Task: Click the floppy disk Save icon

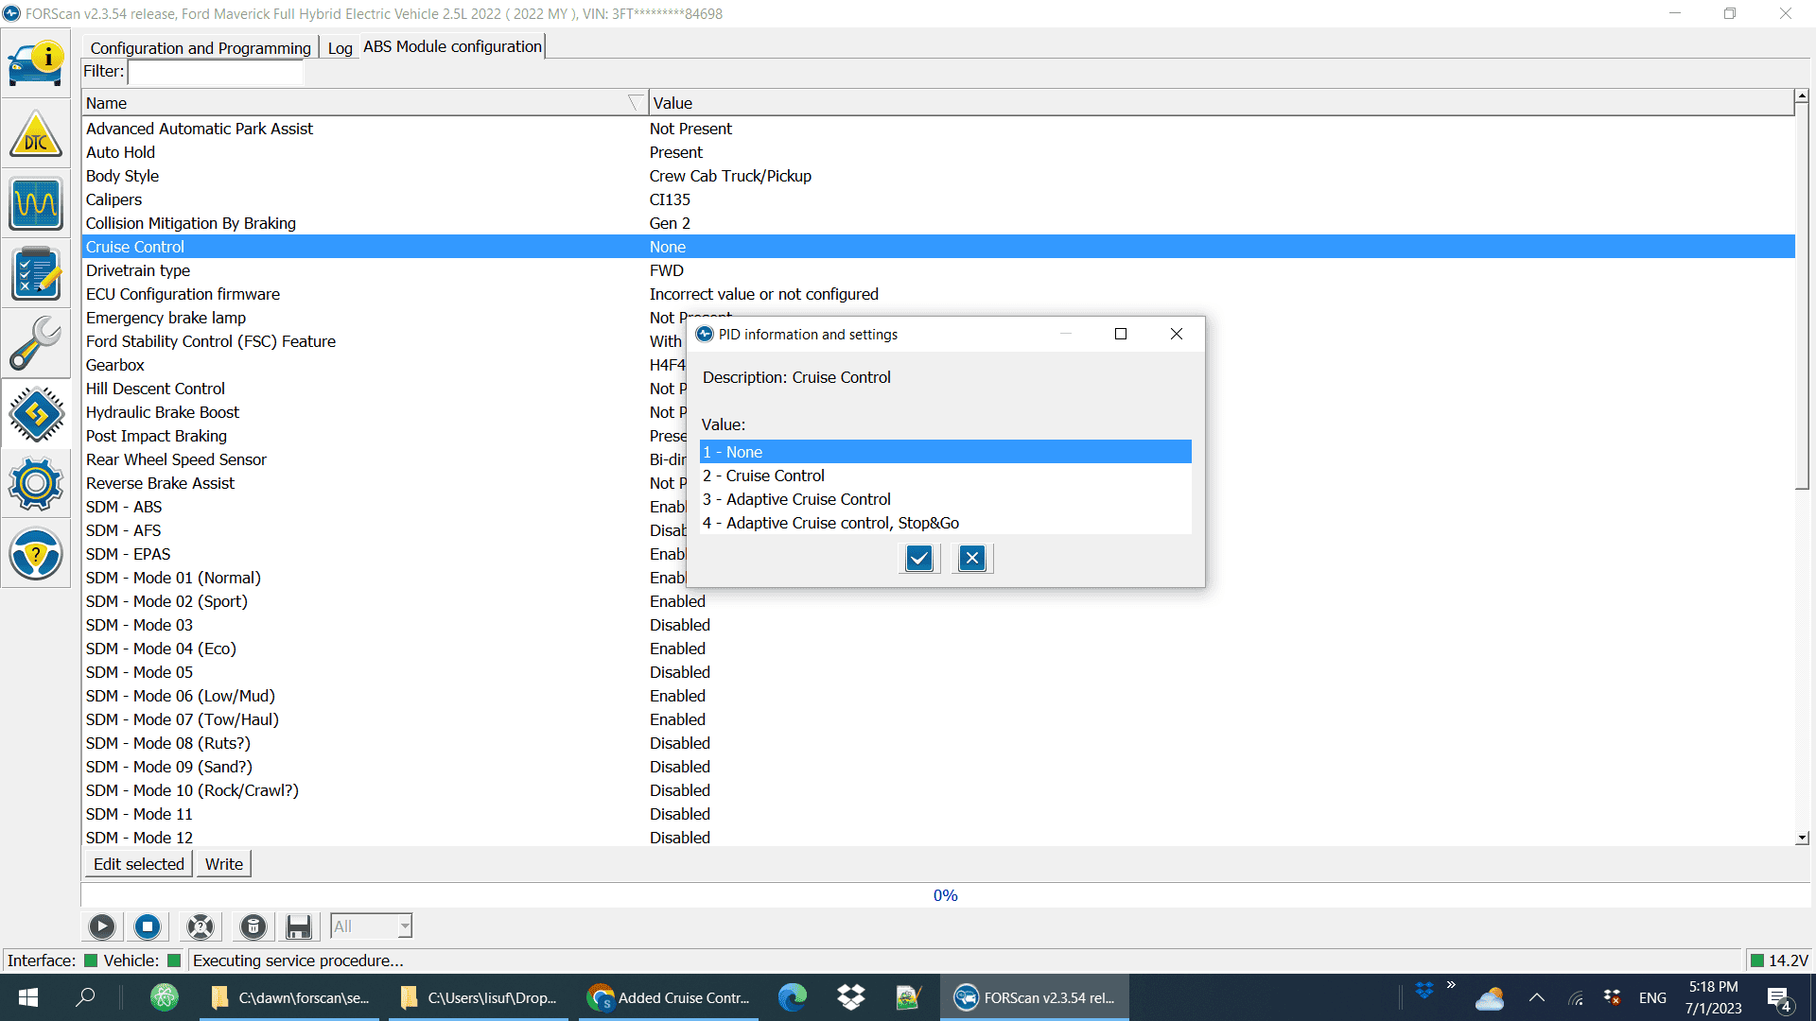Action: pyautogui.click(x=299, y=926)
